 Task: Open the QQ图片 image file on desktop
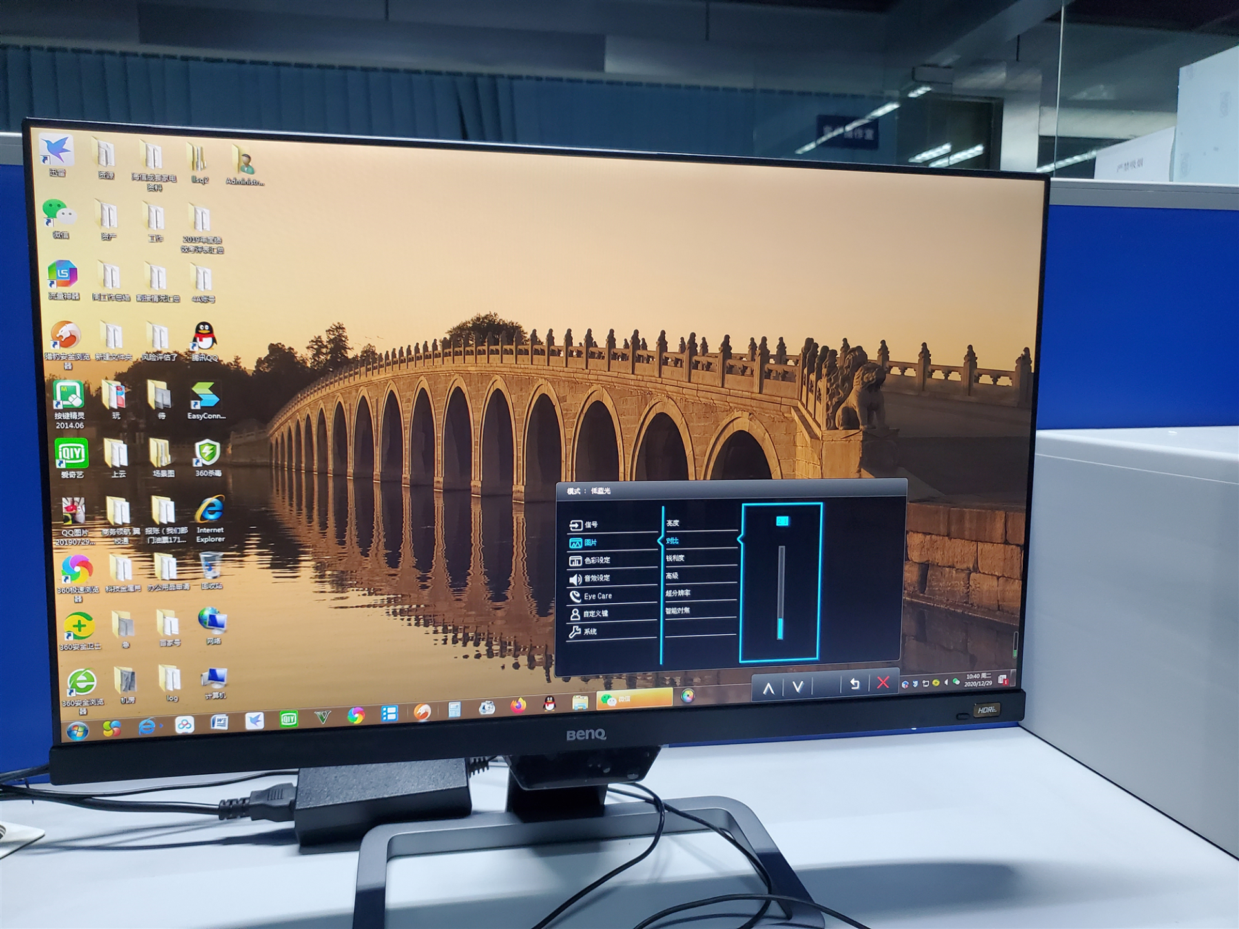pos(74,520)
